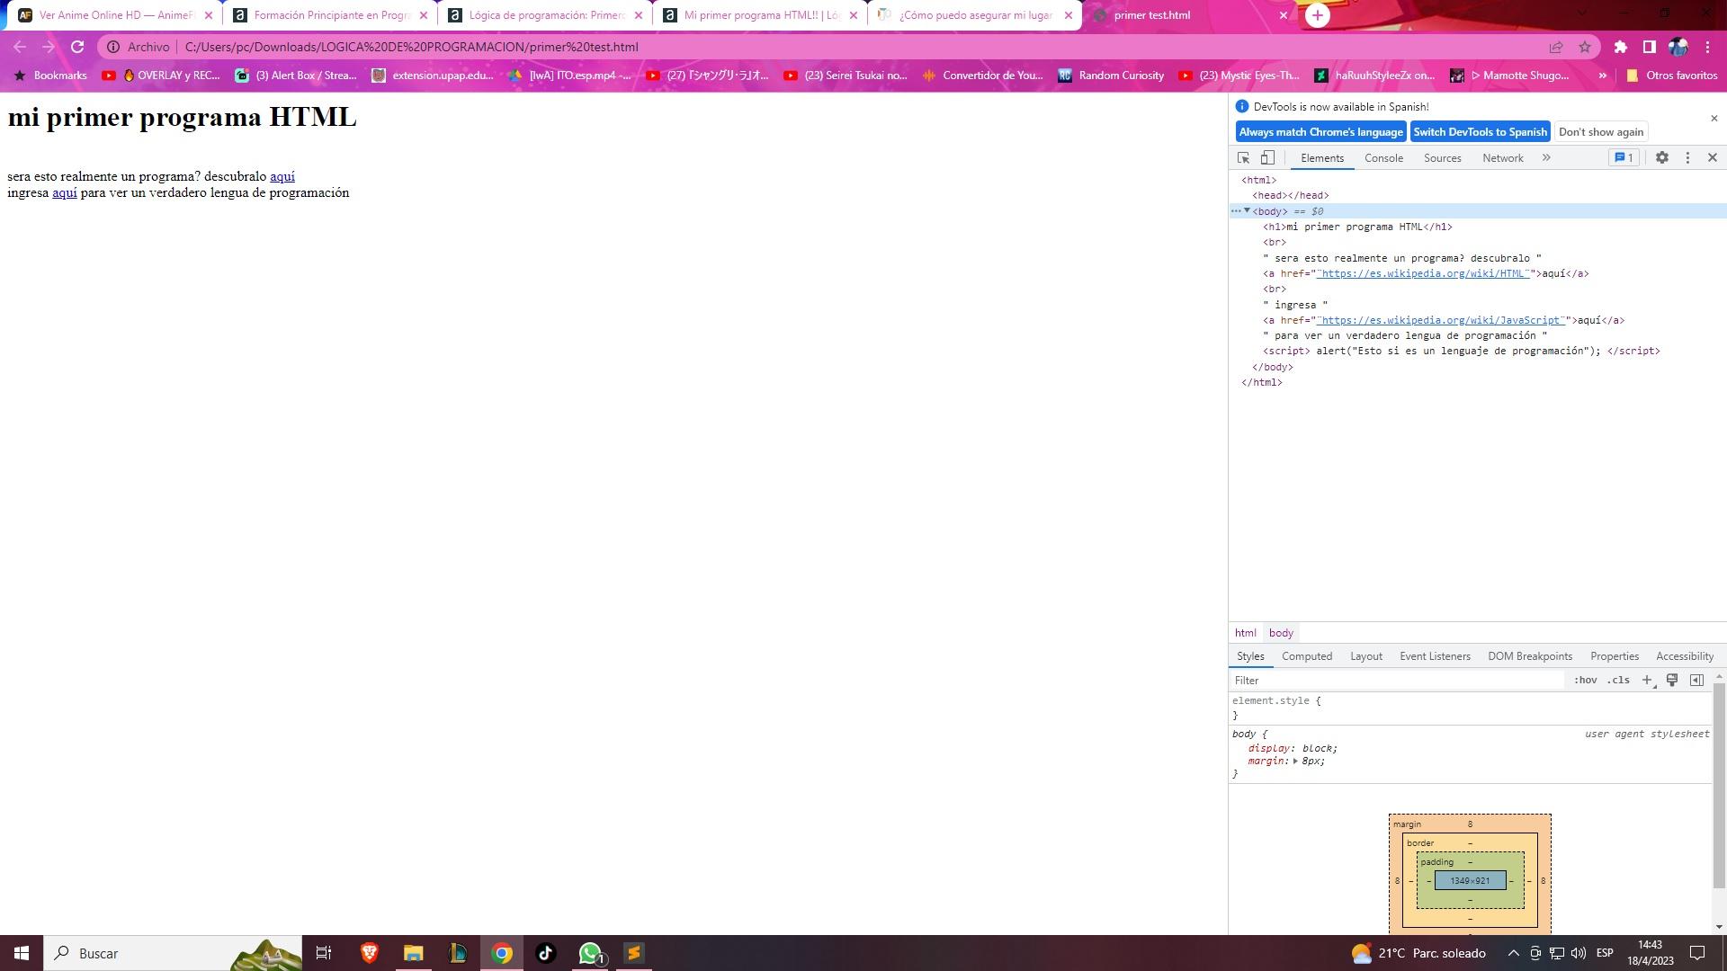Viewport: 1727px width, 971px height.
Task: Close the 'Formación Principiante' tab
Action: point(424,15)
